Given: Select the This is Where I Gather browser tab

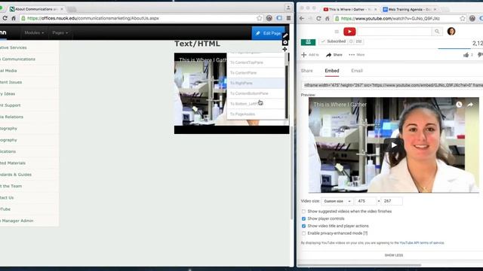Looking at the screenshot, I should 349,10.
